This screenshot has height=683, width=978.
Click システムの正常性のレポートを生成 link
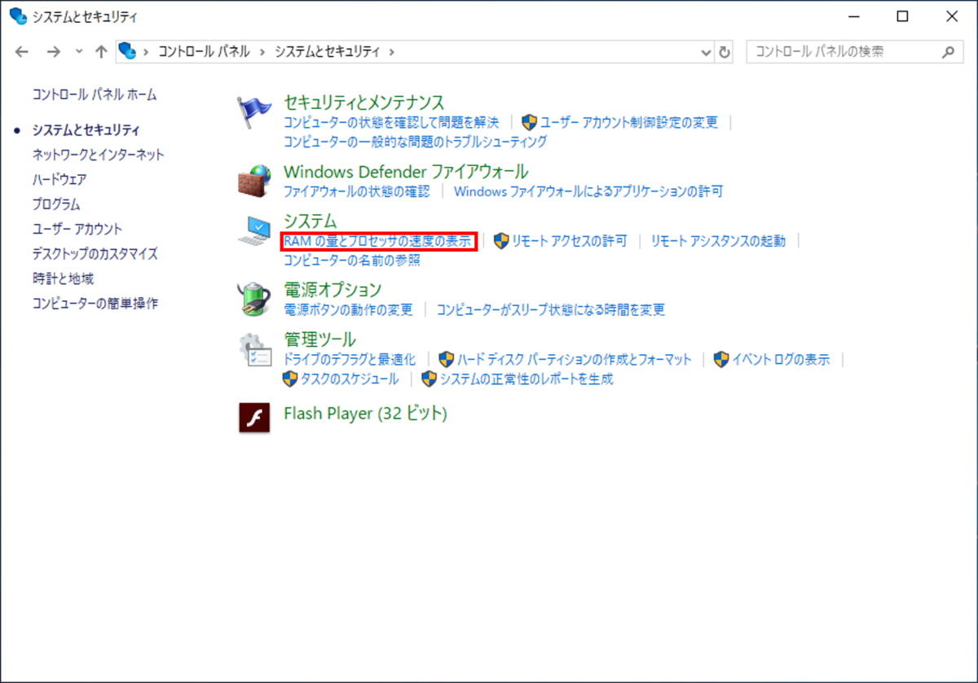tap(526, 379)
